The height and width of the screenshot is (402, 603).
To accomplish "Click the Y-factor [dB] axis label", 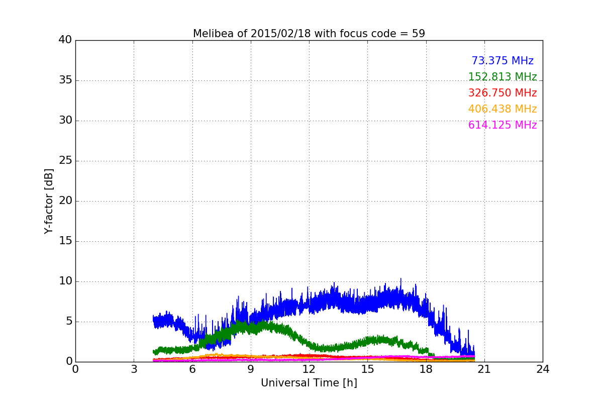I will [x=49, y=201].
